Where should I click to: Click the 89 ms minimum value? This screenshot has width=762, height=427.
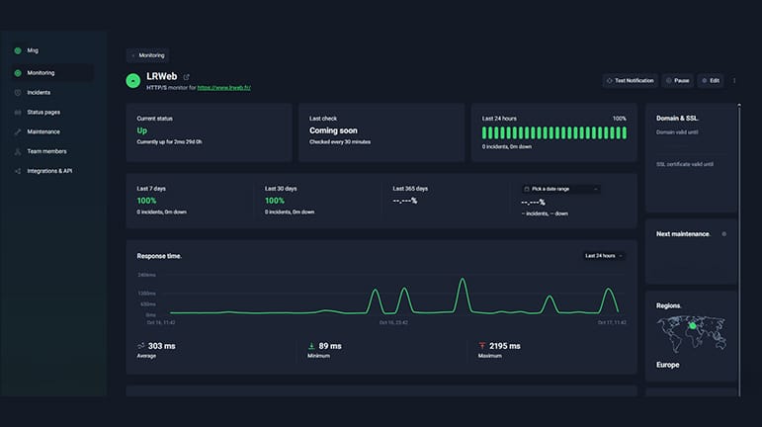coord(330,346)
